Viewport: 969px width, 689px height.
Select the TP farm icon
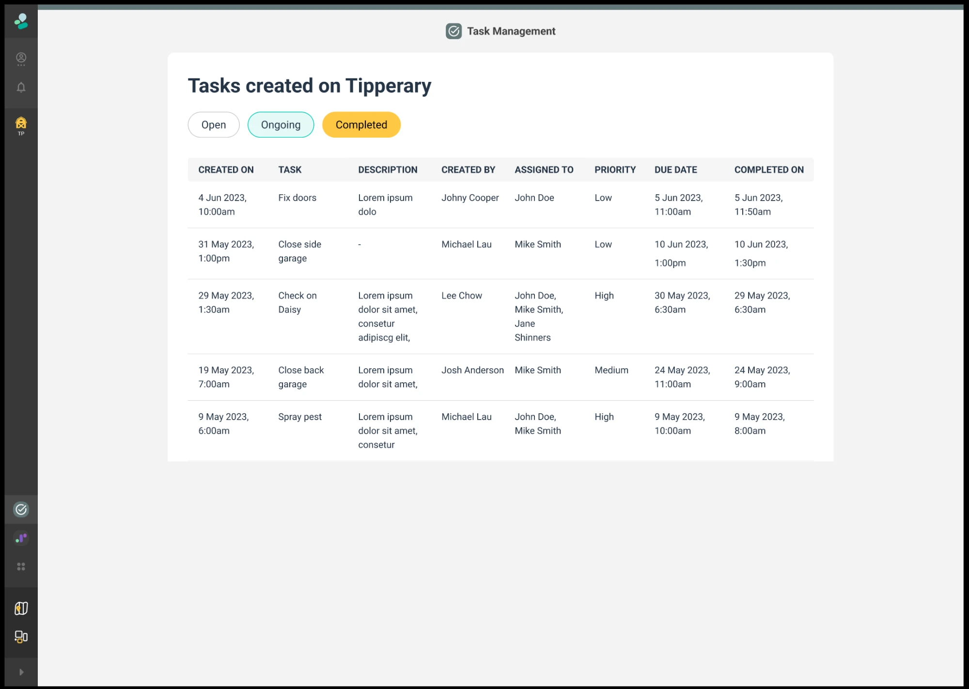pyautogui.click(x=21, y=125)
